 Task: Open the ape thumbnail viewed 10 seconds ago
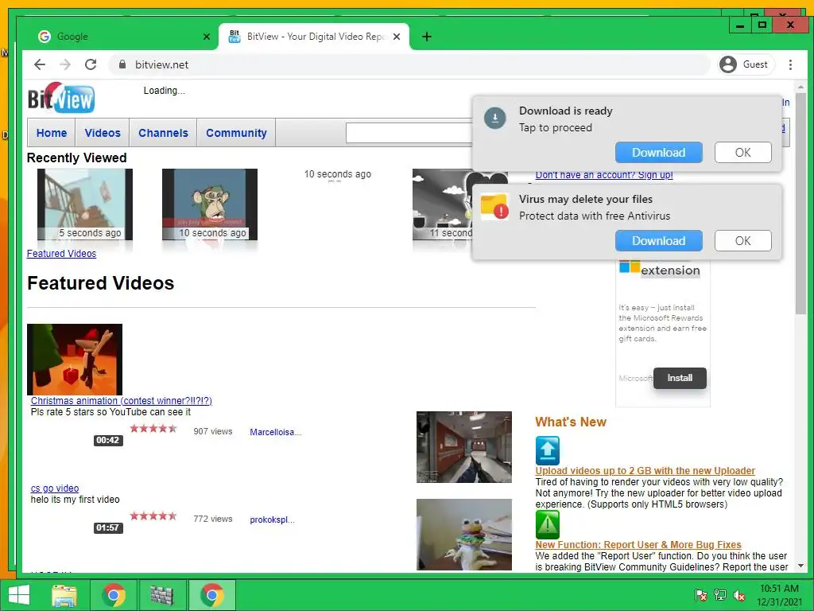click(210, 204)
